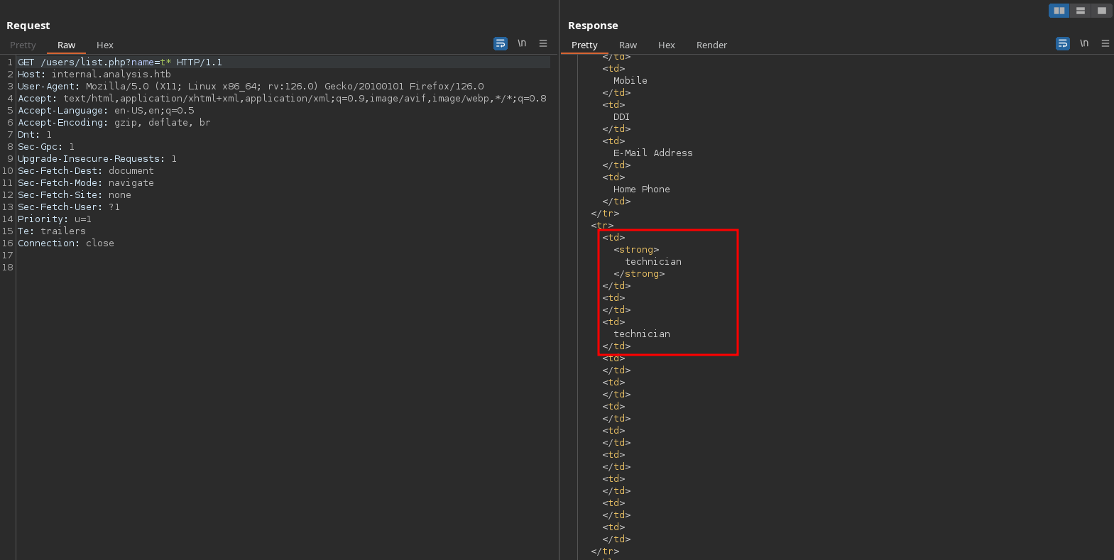Click the opening <strong> tag in response
1114x560 pixels.
636,250
